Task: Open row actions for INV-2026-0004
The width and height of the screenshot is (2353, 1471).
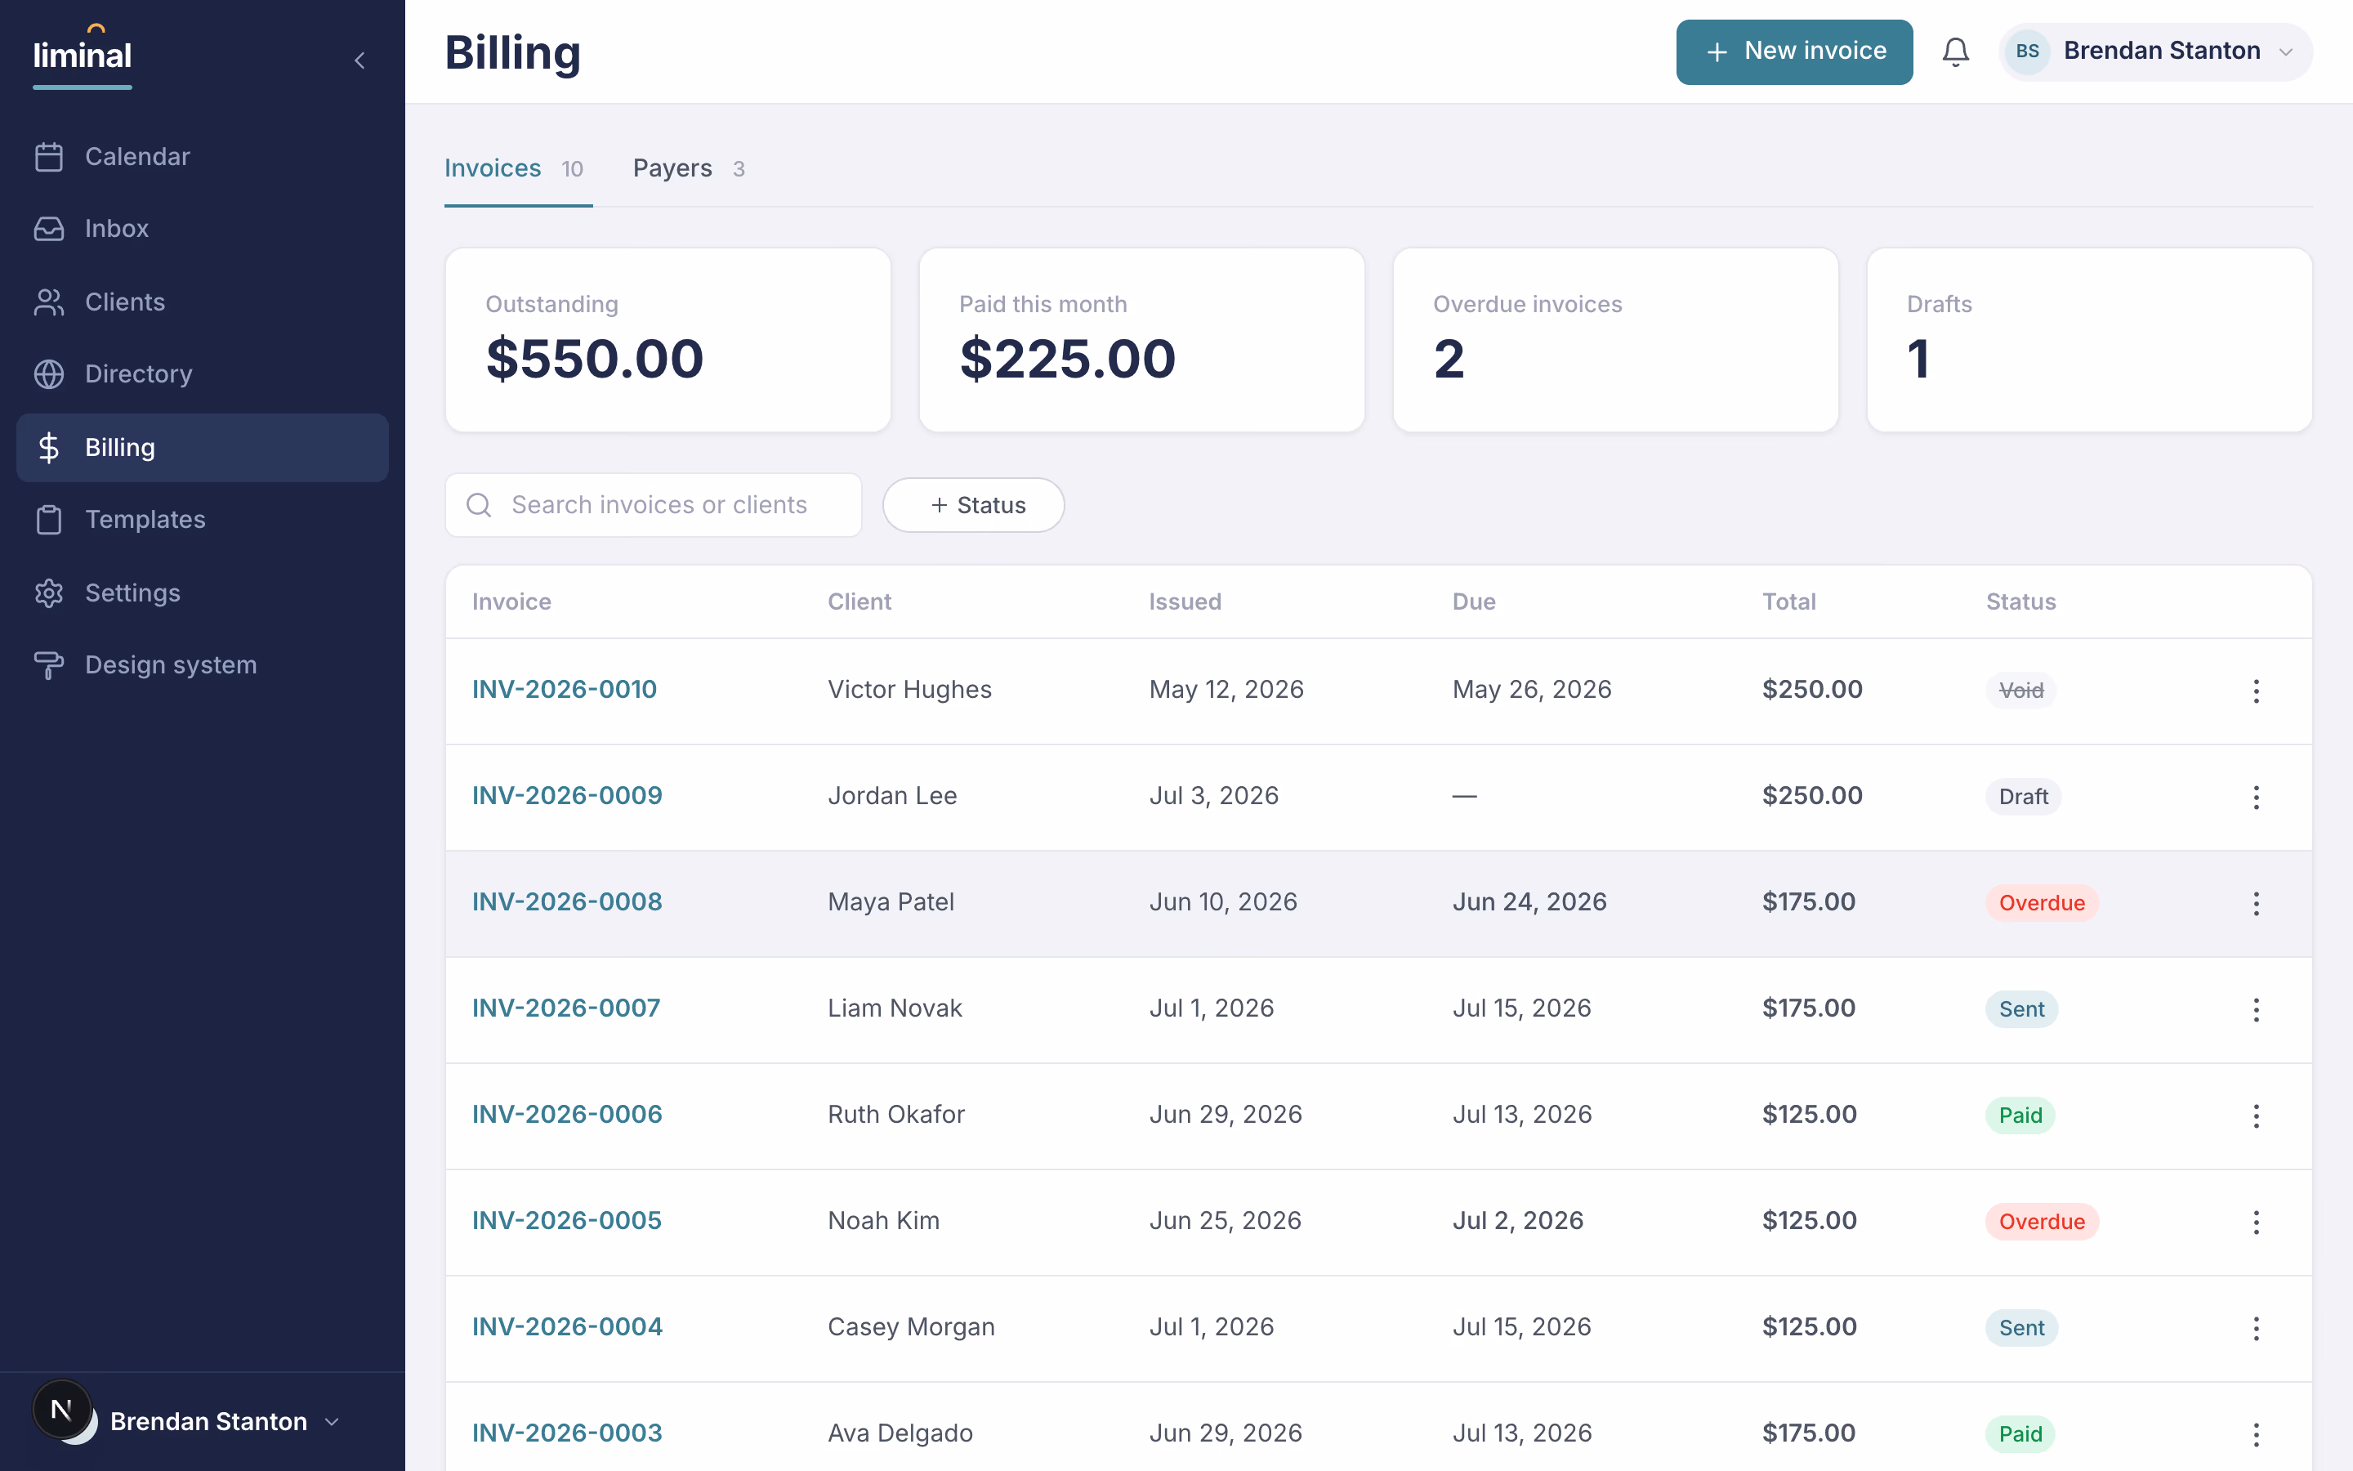Action: [x=2256, y=1328]
